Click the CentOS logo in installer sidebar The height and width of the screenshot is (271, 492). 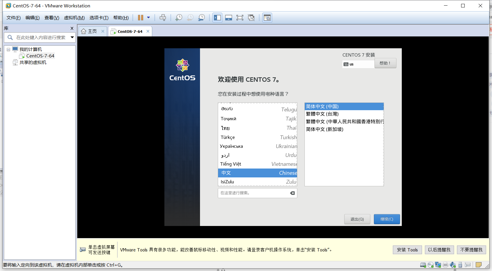[x=182, y=70]
